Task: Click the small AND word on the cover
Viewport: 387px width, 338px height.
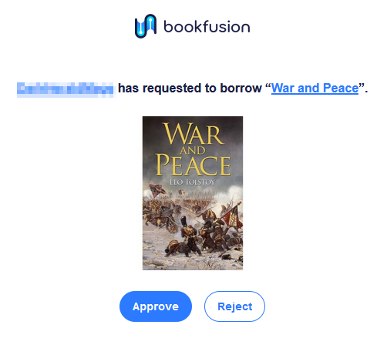Action: click(193, 150)
